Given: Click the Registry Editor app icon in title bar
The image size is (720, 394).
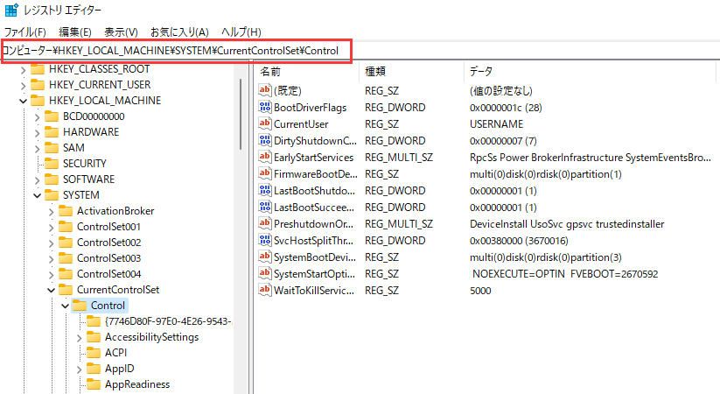Looking at the screenshot, I should click(x=10, y=11).
